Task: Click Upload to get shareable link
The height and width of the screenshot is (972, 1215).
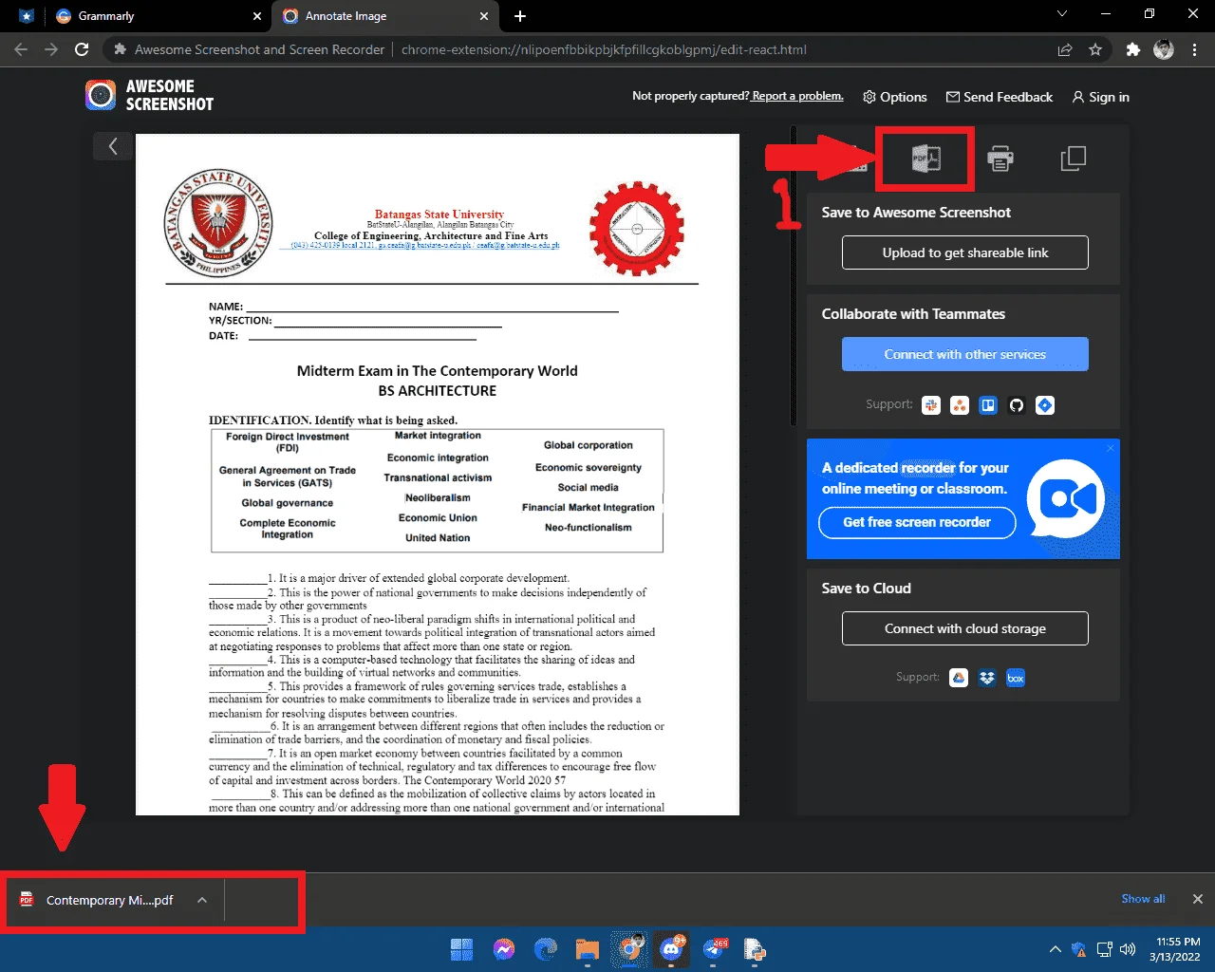Action: coord(965,252)
